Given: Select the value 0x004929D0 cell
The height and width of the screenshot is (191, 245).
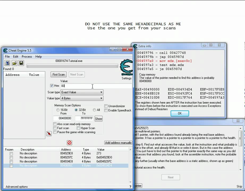Looking at the screenshot, I should [x=104, y=158].
